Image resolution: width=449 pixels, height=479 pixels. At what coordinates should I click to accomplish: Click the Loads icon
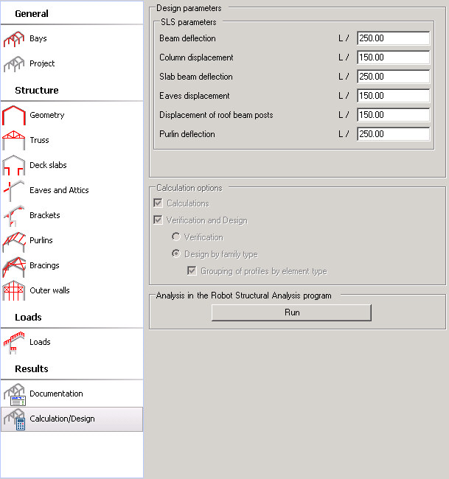pyautogui.click(x=14, y=343)
